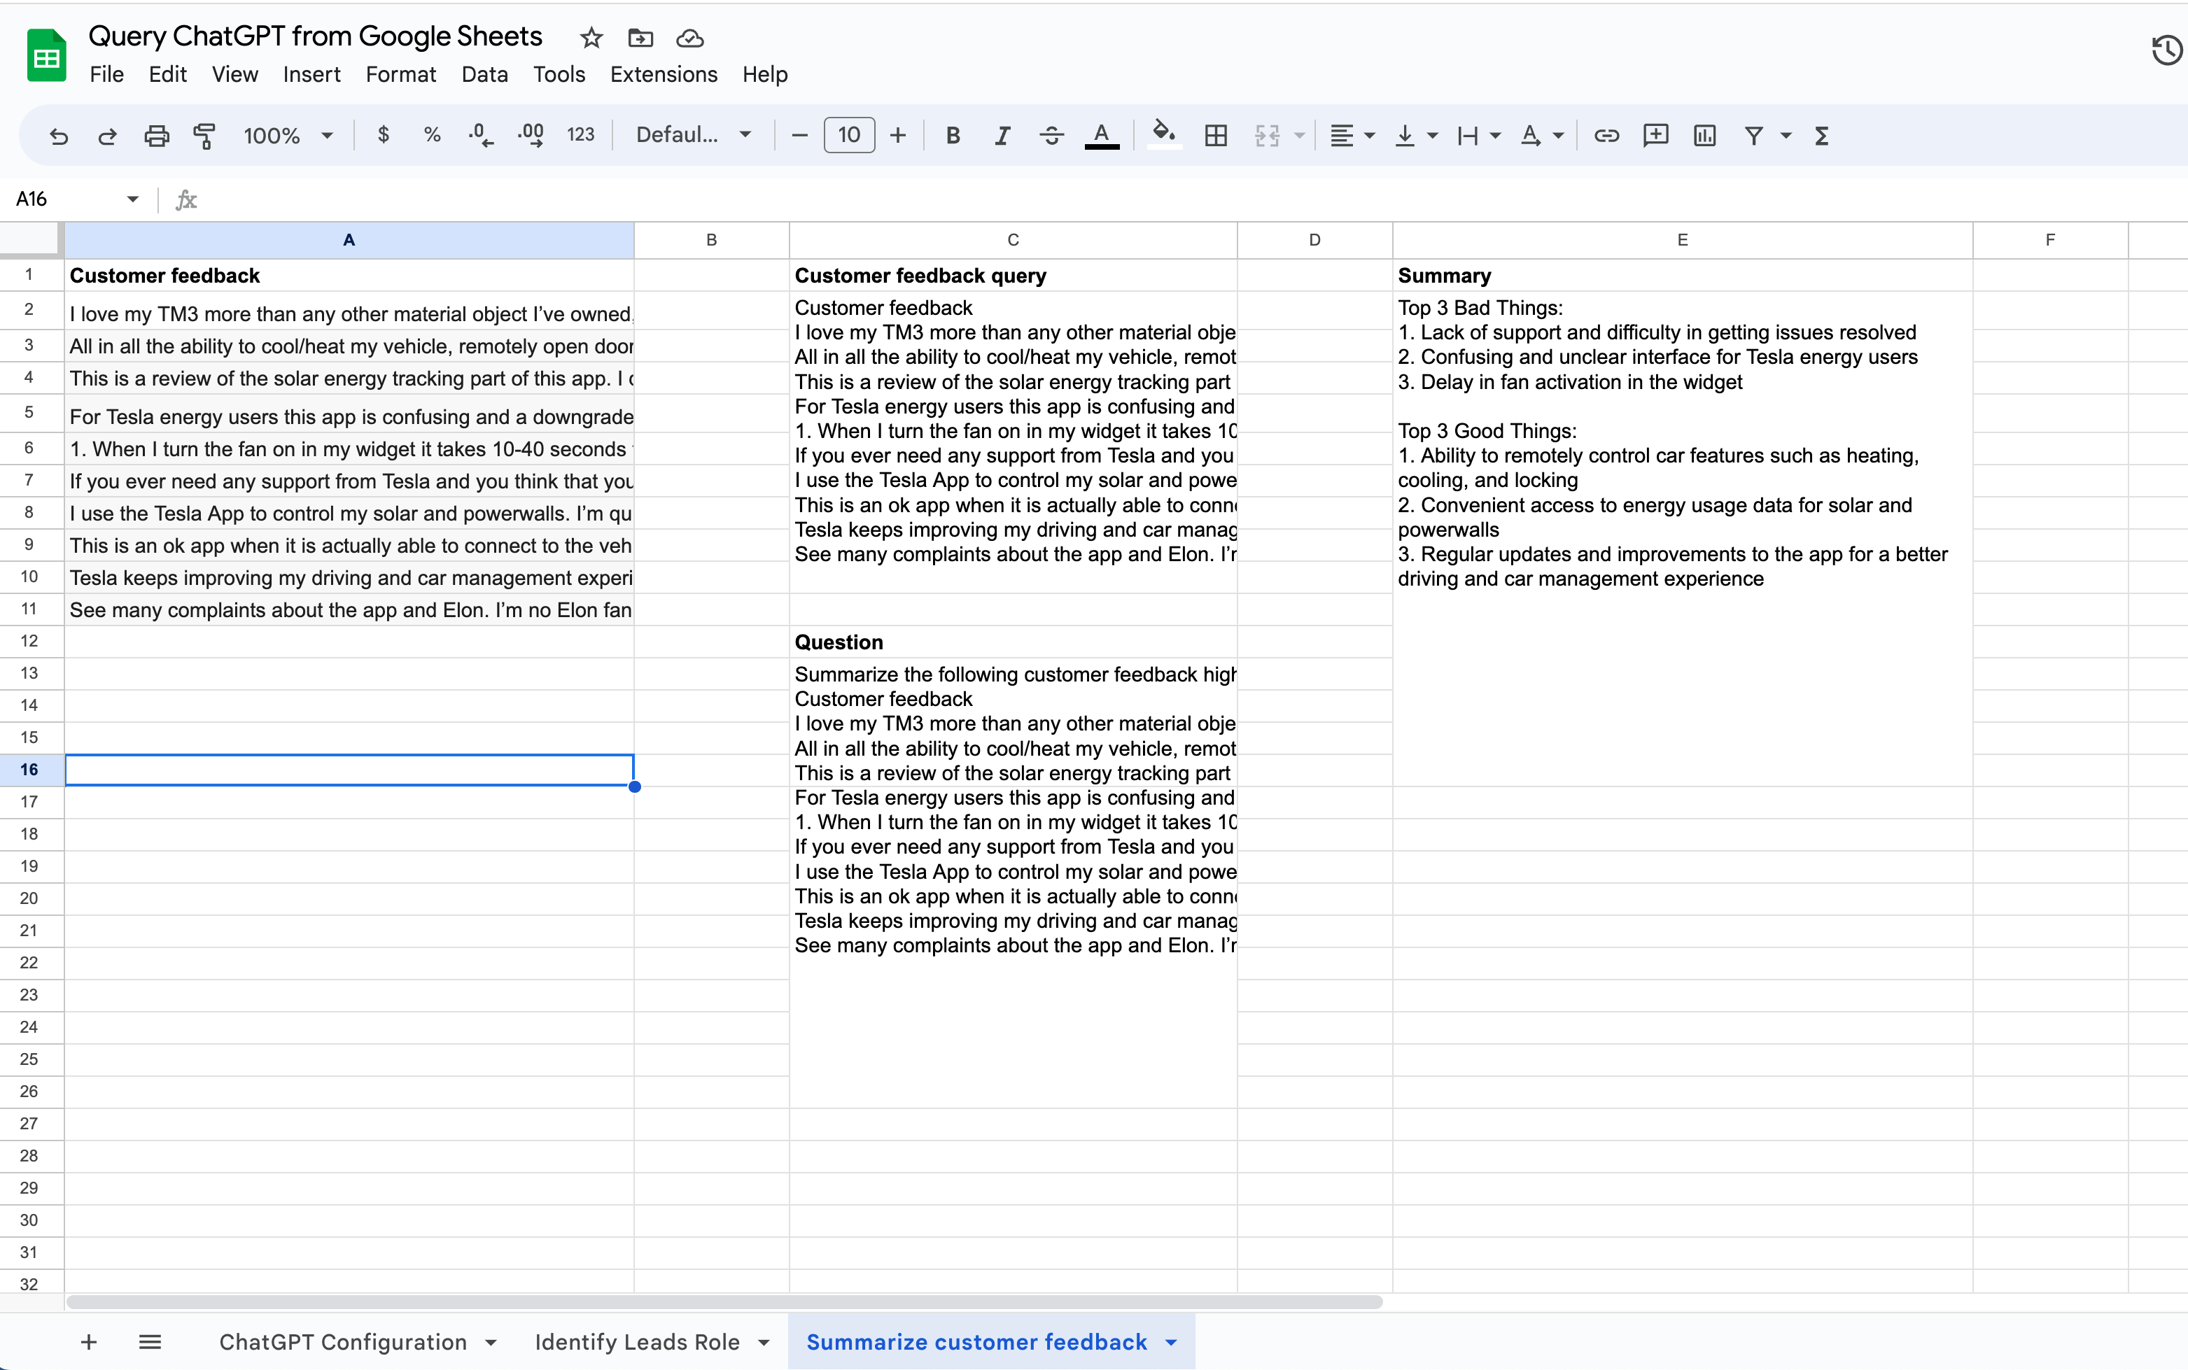Insert chart icon in toolbar
This screenshot has height=1370, width=2188.
[x=1704, y=136]
